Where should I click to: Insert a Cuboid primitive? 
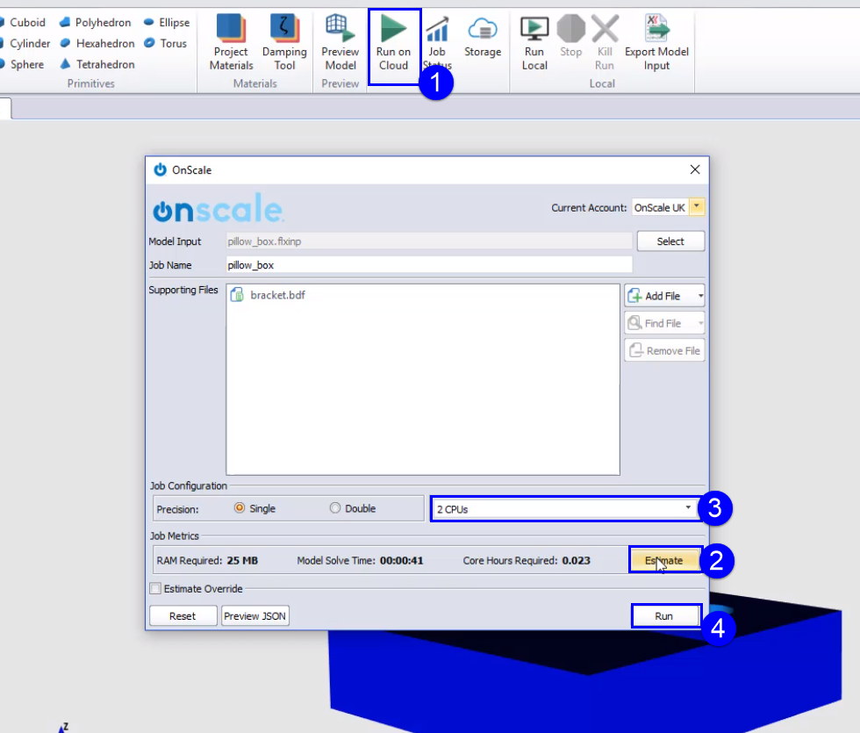pos(23,23)
